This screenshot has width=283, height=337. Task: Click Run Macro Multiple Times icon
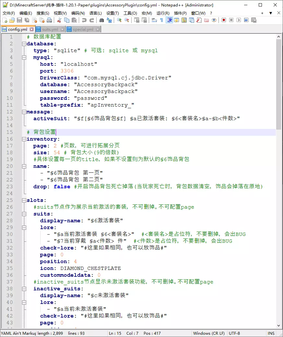coord(246,20)
